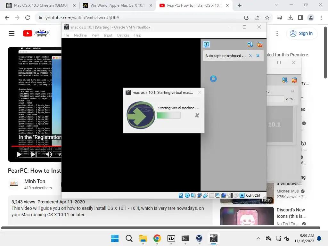Click the recording status icon in VirtualBox
This screenshot has width=328, height=246.
click(x=224, y=195)
